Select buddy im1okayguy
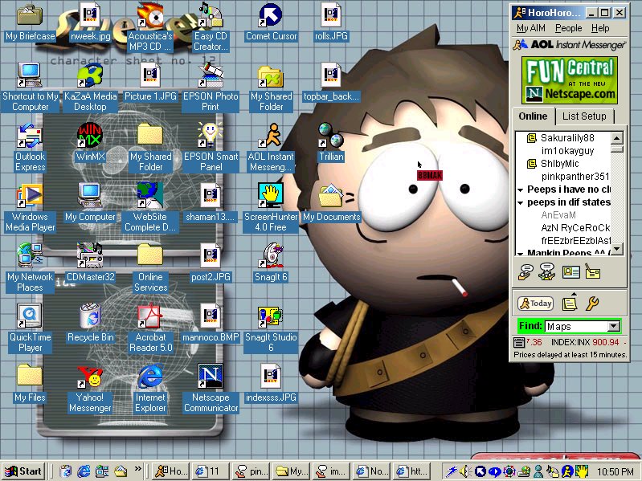 (567, 151)
